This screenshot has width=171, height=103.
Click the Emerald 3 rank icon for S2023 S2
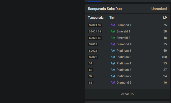113,38
